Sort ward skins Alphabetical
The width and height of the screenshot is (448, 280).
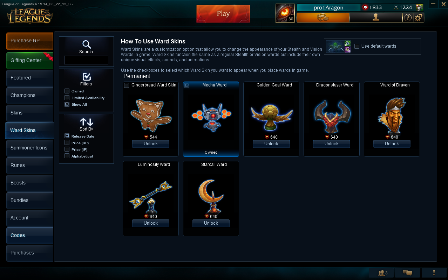pyautogui.click(x=67, y=156)
